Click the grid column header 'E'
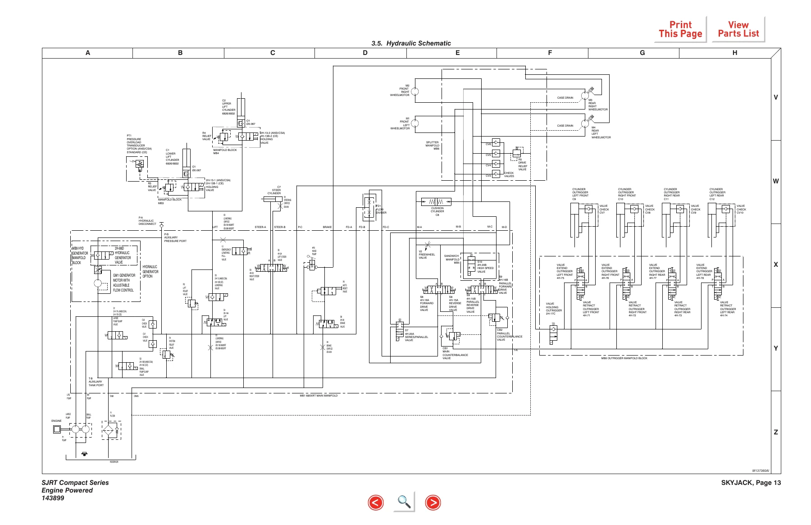This screenshot has height=525, width=811. click(457, 53)
